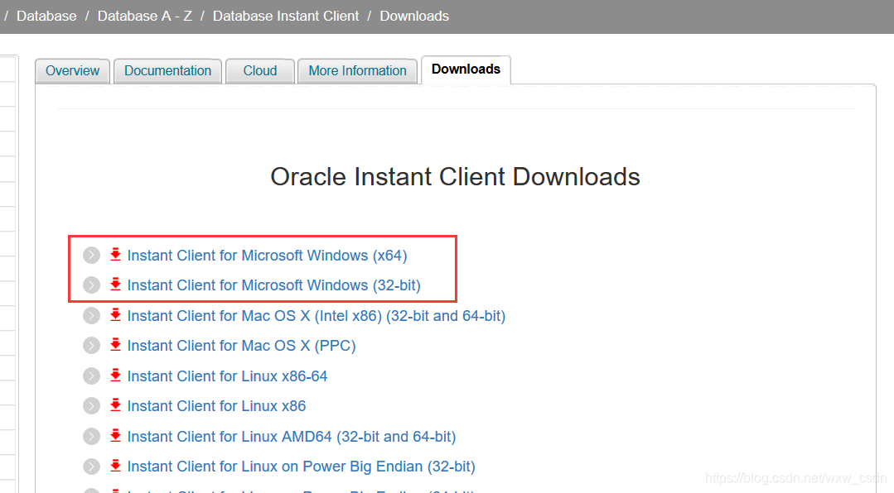The width and height of the screenshot is (894, 493).
Task: Click the Oracle Instant Client Downloads heading
Action: point(455,176)
